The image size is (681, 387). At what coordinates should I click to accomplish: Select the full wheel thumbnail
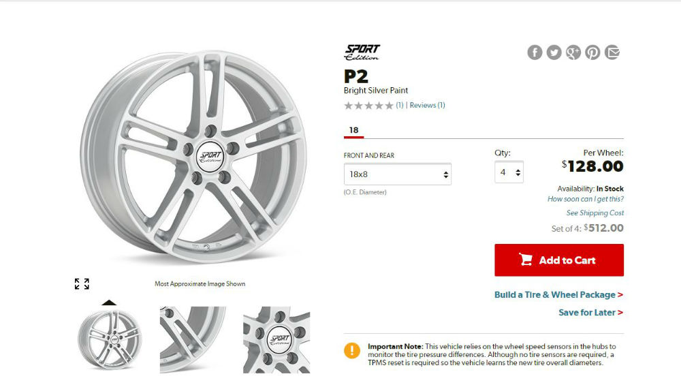pos(110,339)
